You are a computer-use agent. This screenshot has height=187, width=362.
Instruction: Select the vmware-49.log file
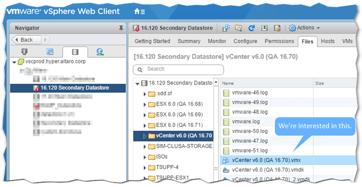coord(250,102)
